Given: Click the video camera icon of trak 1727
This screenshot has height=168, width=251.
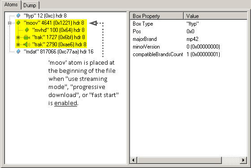Looking at the screenshot, I should coord(27,38).
